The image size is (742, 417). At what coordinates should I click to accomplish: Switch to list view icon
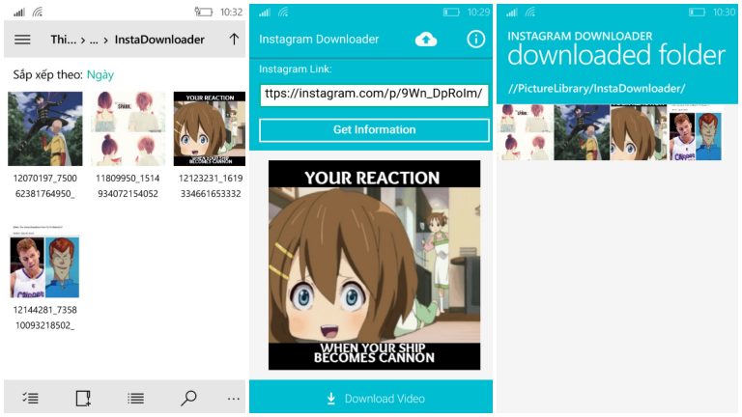click(x=136, y=399)
